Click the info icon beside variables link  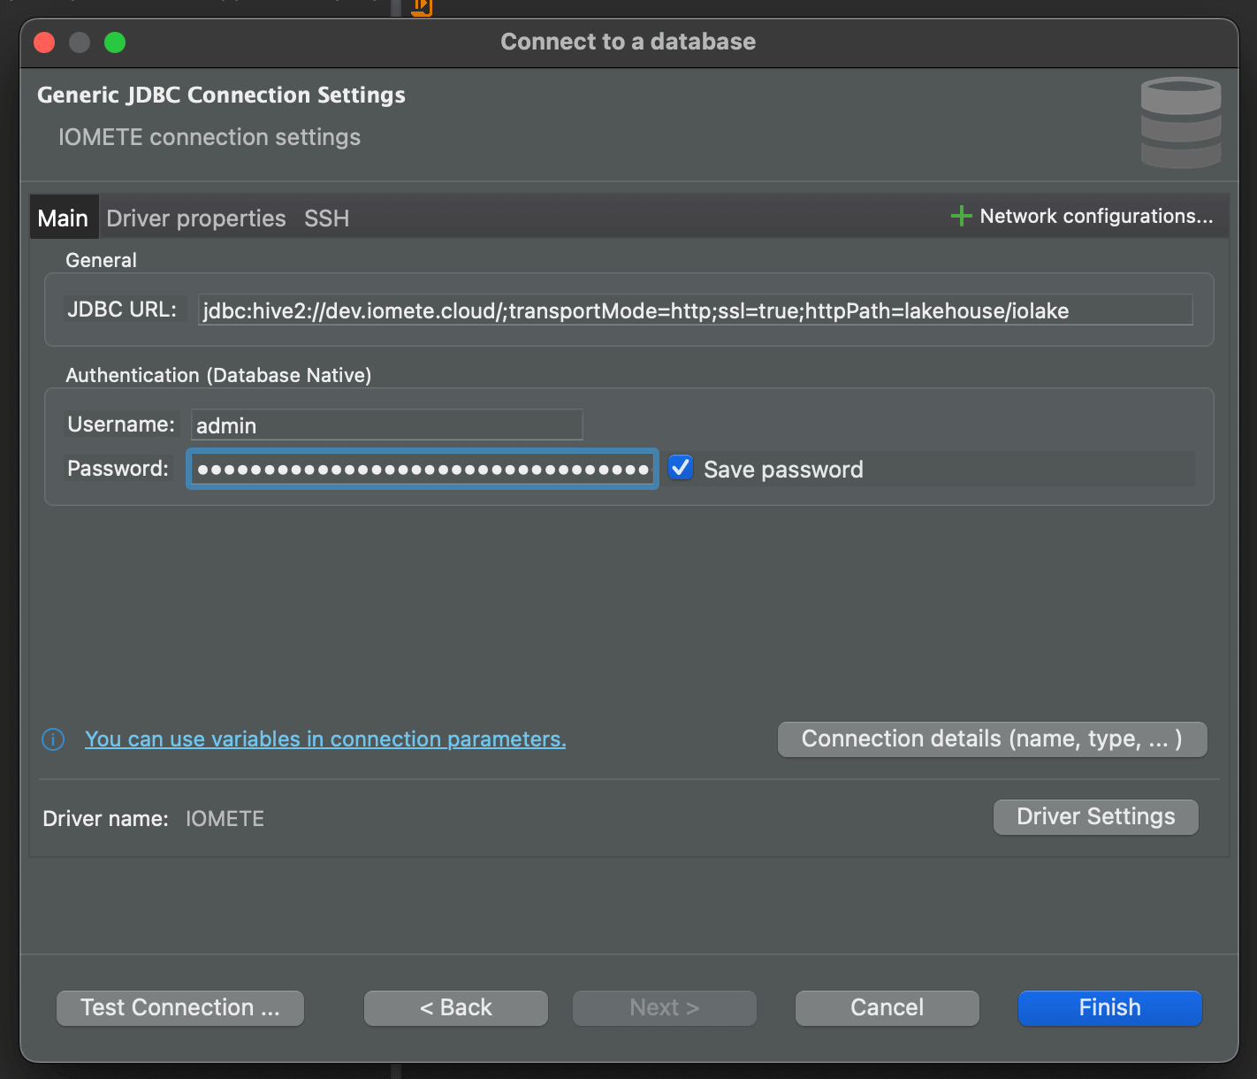pyautogui.click(x=53, y=738)
